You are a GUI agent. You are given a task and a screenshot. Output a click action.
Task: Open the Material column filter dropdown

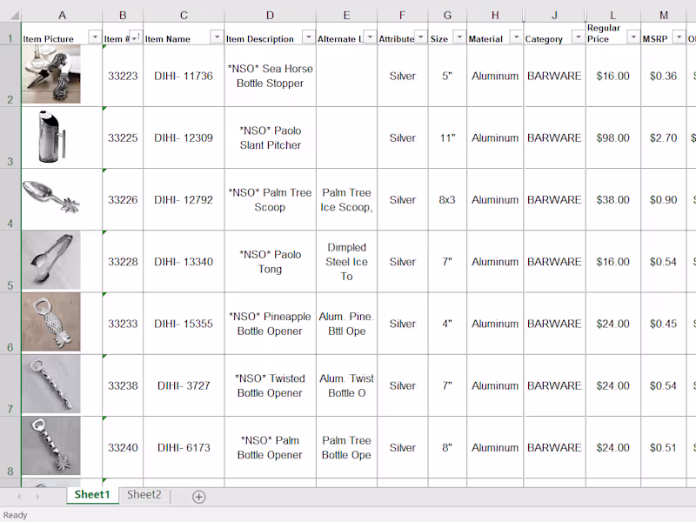click(x=515, y=37)
